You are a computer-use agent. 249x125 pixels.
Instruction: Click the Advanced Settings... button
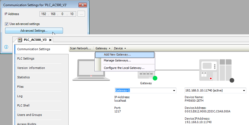pyautogui.click(x=34, y=31)
